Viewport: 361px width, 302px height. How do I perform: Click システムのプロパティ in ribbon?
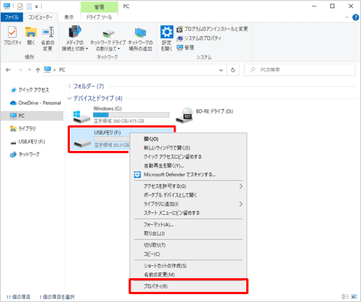199,38
